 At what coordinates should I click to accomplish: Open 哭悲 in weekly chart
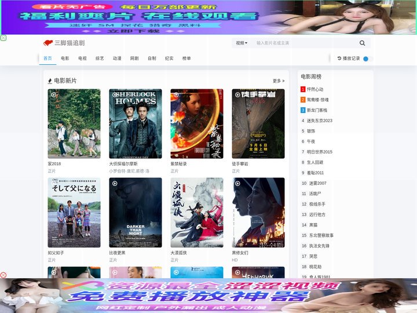pyautogui.click(x=313, y=256)
